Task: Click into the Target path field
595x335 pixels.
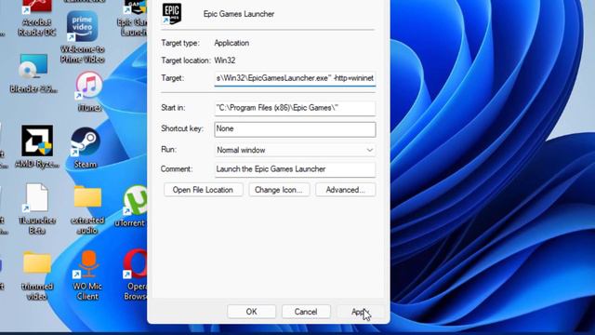Action: [295, 78]
